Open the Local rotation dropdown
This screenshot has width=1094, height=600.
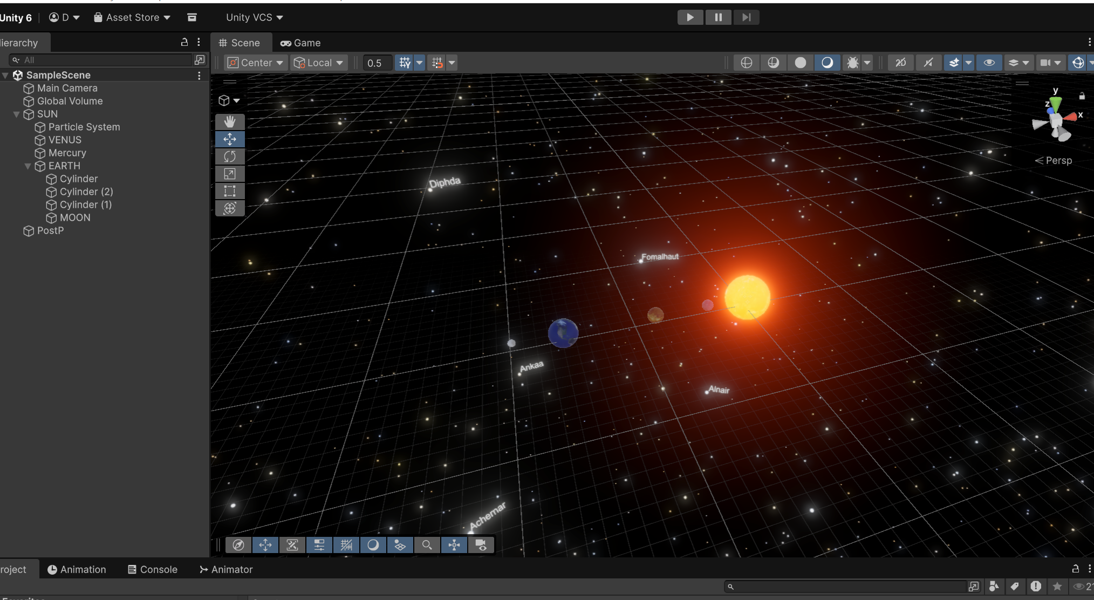[x=318, y=63]
